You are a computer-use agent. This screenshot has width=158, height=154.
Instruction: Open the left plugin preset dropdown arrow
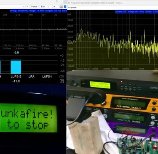pos(24,6)
